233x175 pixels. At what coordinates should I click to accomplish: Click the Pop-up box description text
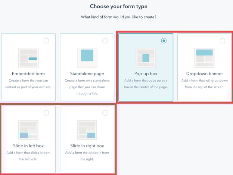(146, 84)
